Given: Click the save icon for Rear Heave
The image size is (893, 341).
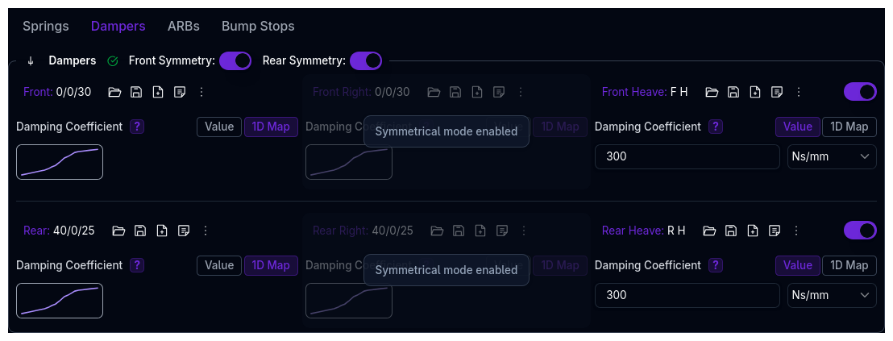Looking at the screenshot, I should click(731, 231).
